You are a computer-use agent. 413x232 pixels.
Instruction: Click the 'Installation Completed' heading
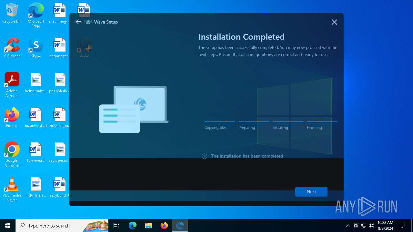click(x=241, y=37)
